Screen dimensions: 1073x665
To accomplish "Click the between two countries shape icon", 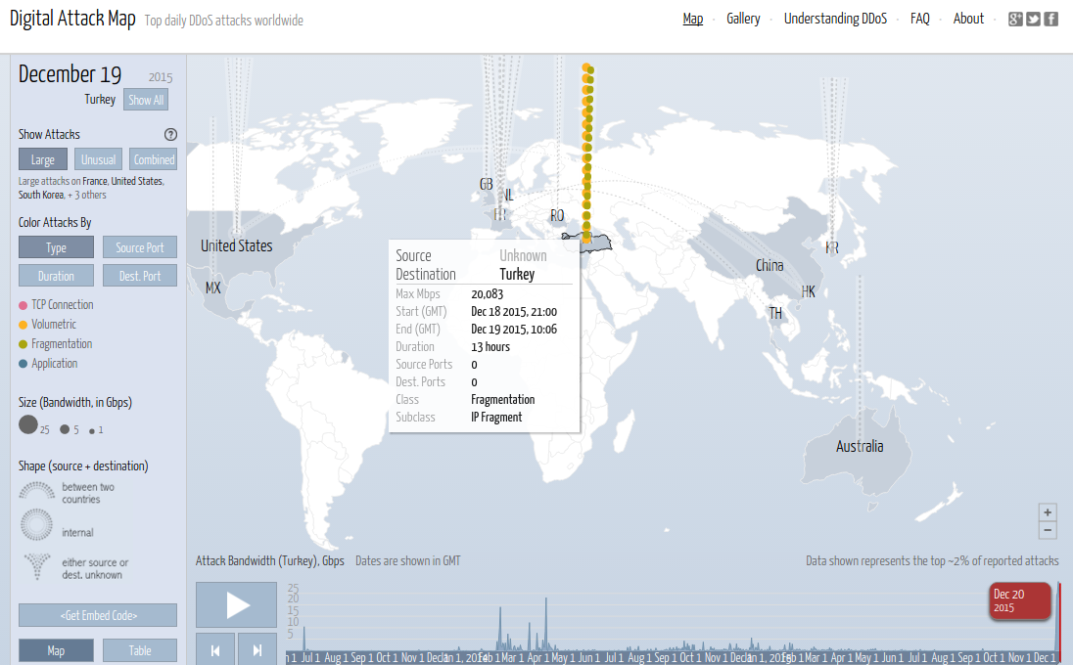I will [x=36, y=491].
